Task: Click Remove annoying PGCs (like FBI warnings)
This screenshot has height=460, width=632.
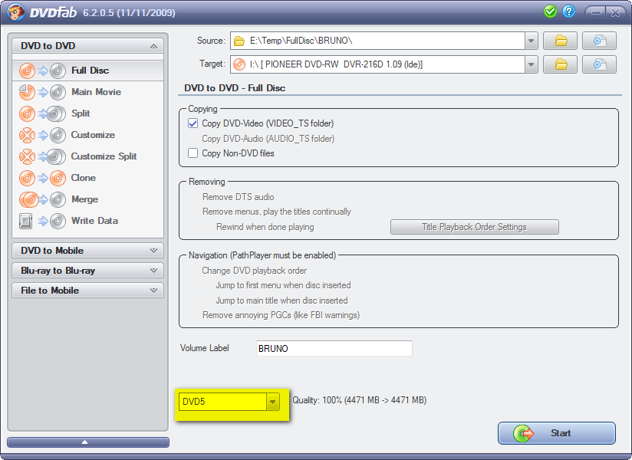Action: (x=281, y=315)
